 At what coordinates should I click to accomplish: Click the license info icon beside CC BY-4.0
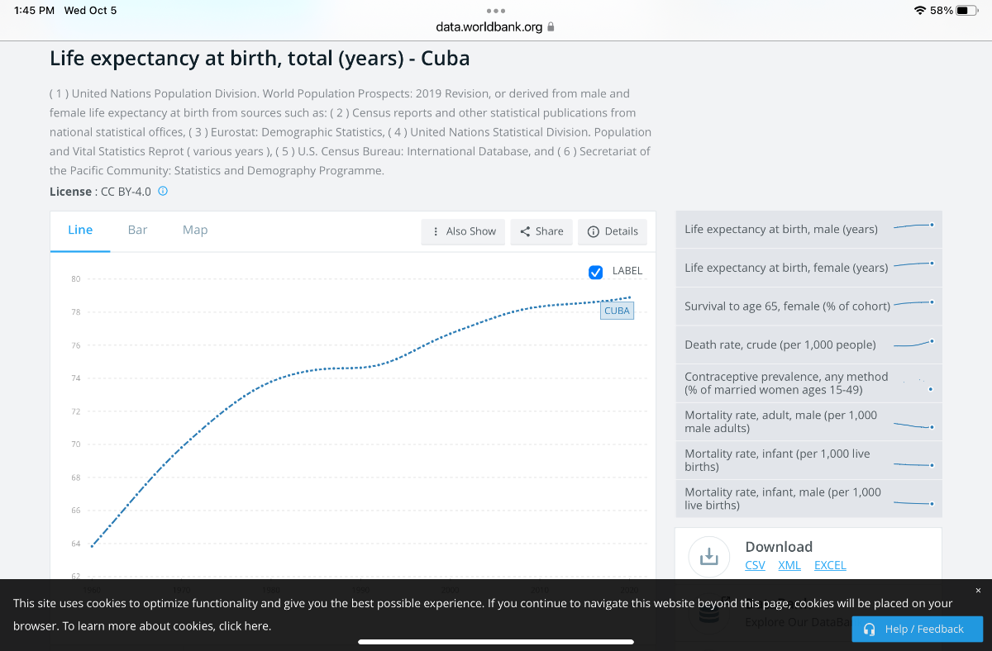tap(163, 191)
